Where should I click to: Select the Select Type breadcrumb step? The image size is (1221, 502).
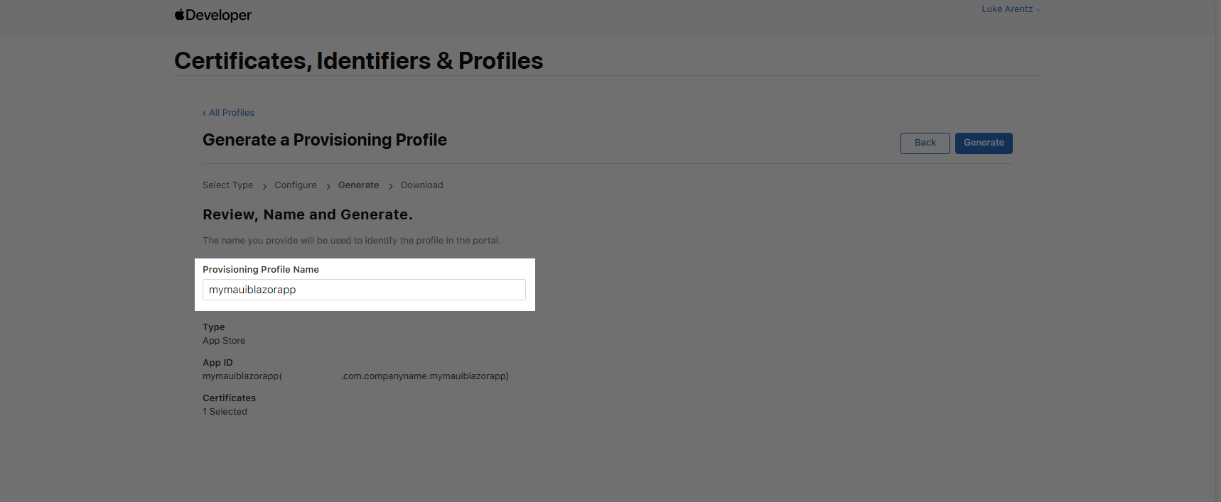pos(227,185)
